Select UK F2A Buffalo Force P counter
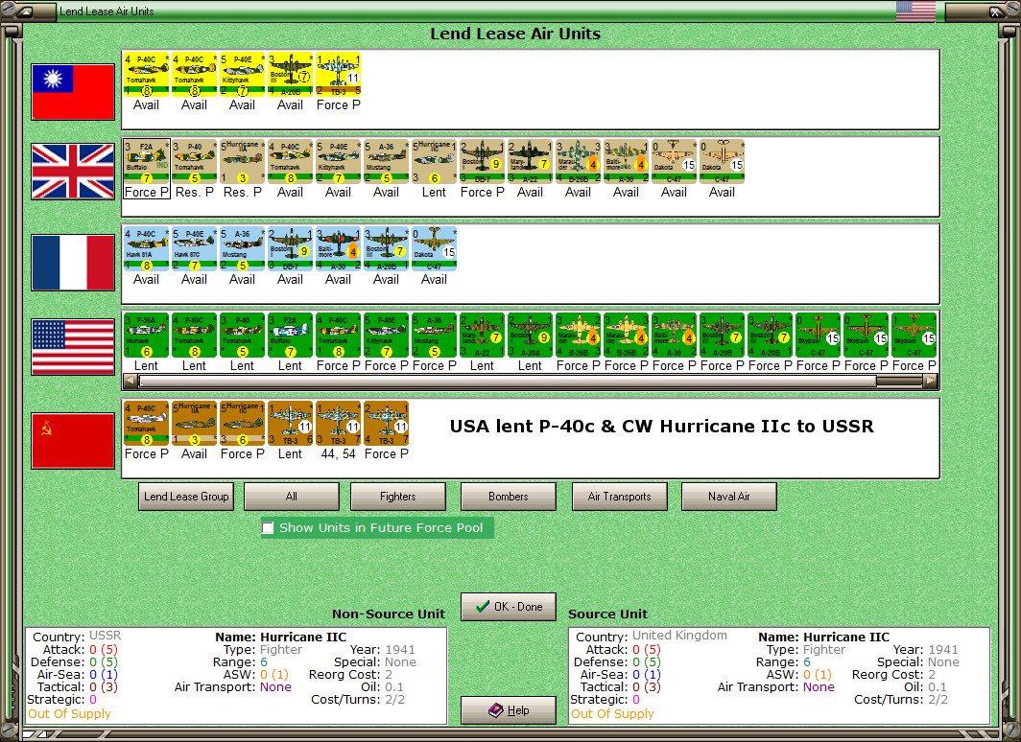 146,161
